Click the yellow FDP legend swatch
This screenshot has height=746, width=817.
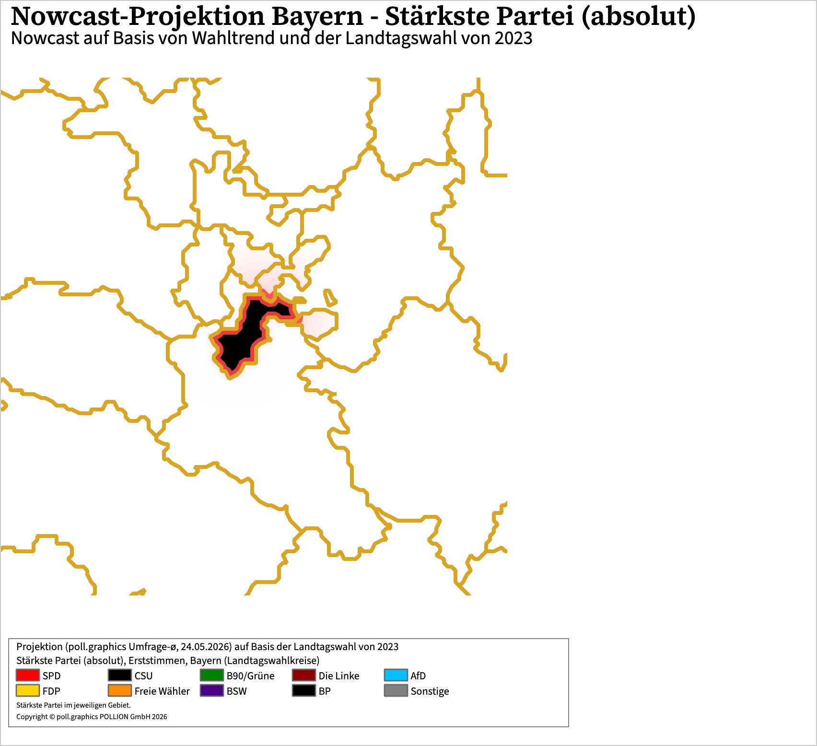27,690
